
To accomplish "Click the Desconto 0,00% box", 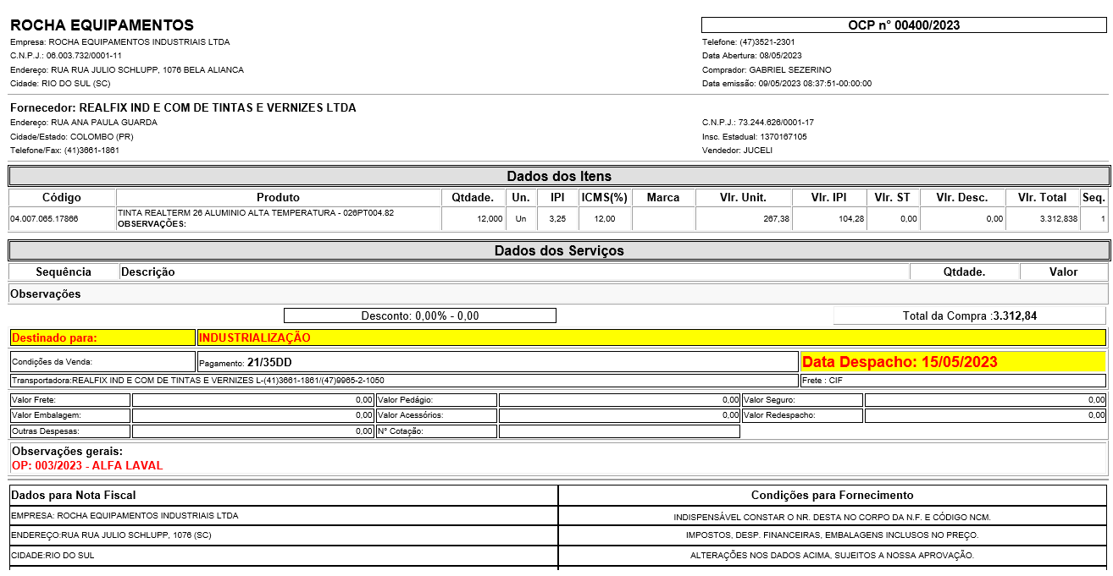I will pyautogui.click(x=419, y=315).
